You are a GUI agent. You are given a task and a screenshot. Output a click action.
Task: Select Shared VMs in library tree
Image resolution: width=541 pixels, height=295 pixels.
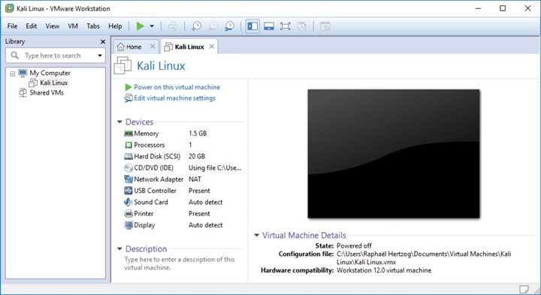click(47, 92)
